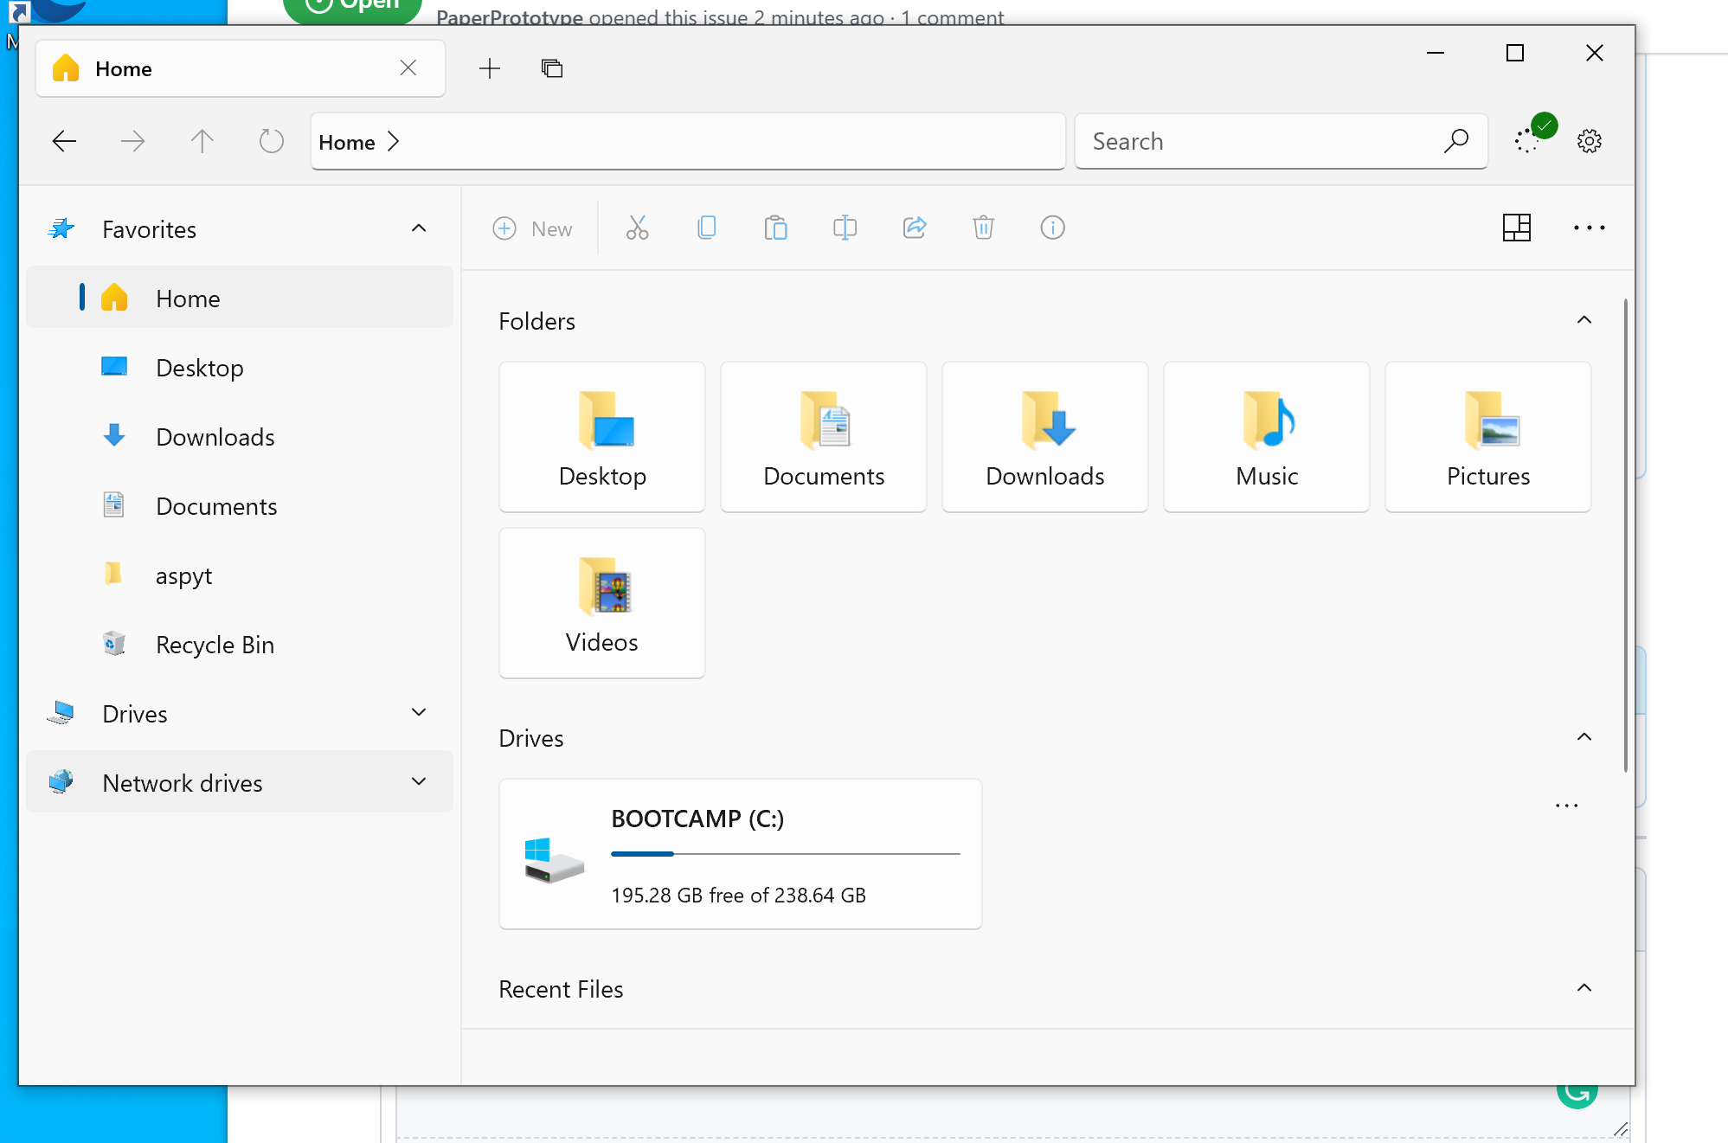The image size is (1728, 1143).
Task: Delete selection using the trash icon
Action: pos(983,228)
